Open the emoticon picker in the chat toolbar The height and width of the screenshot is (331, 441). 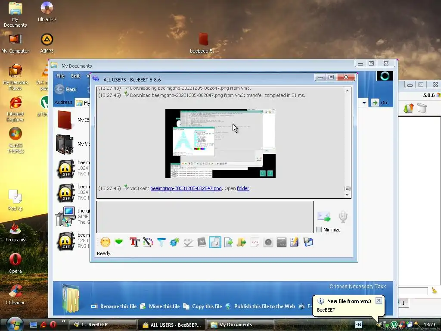point(106,242)
